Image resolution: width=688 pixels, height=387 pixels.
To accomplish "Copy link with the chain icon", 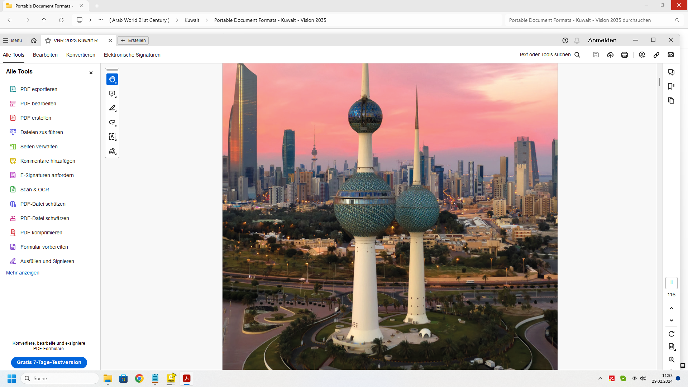I will tap(656, 55).
